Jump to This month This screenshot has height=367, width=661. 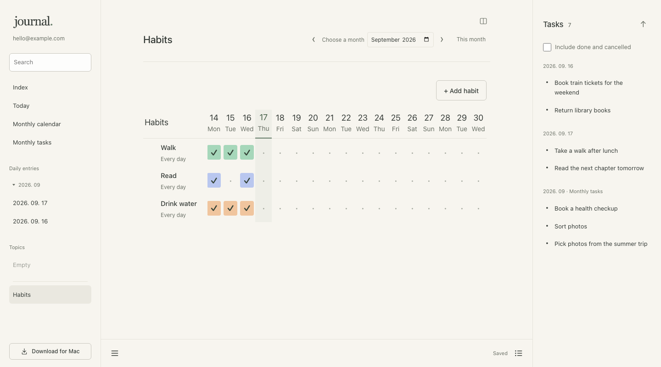click(471, 39)
